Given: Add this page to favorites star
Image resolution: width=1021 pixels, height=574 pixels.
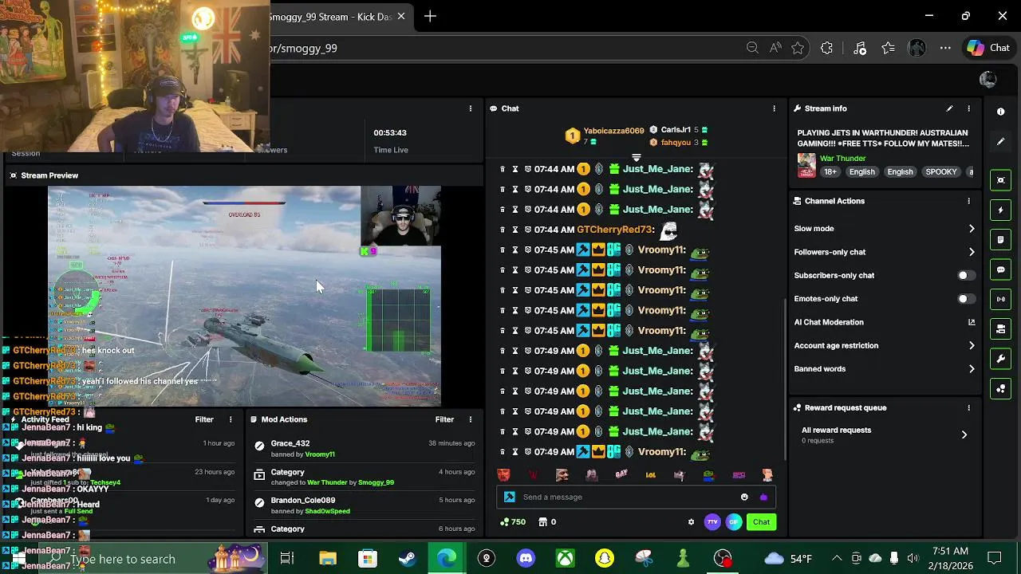Looking at the screenshot, I should [798, 48].
